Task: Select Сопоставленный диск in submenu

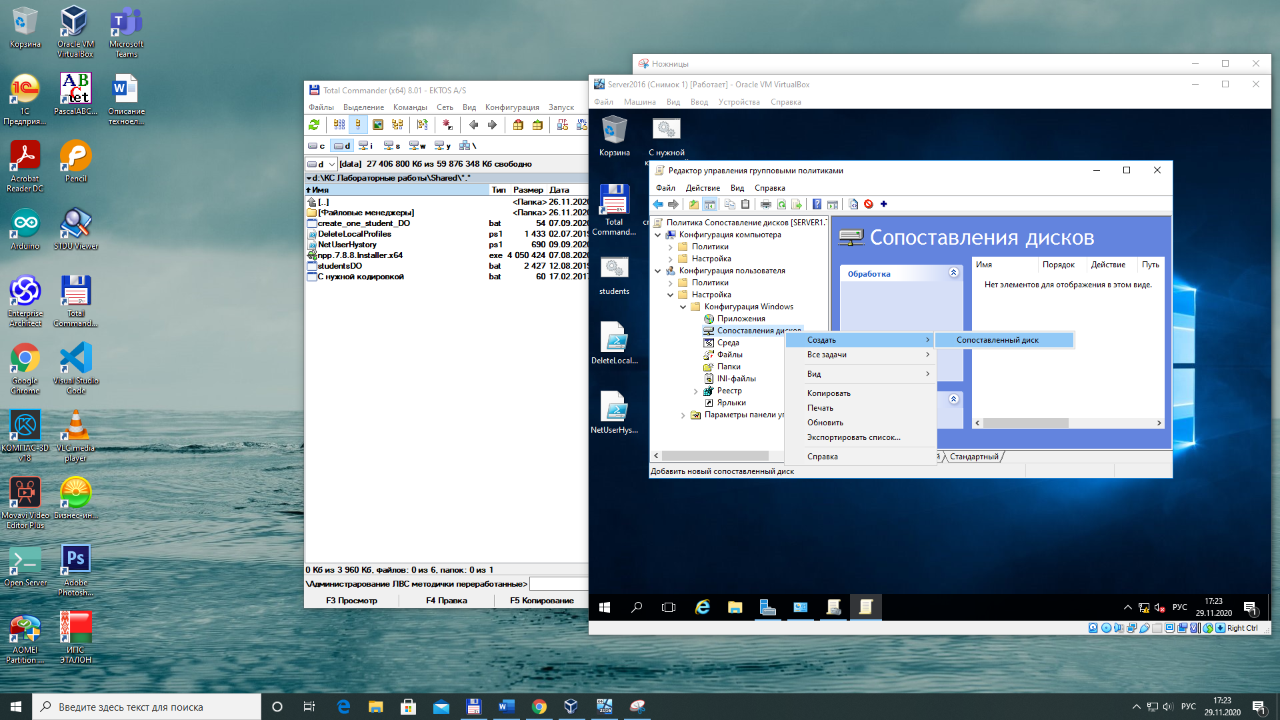Action: (997, 340)
